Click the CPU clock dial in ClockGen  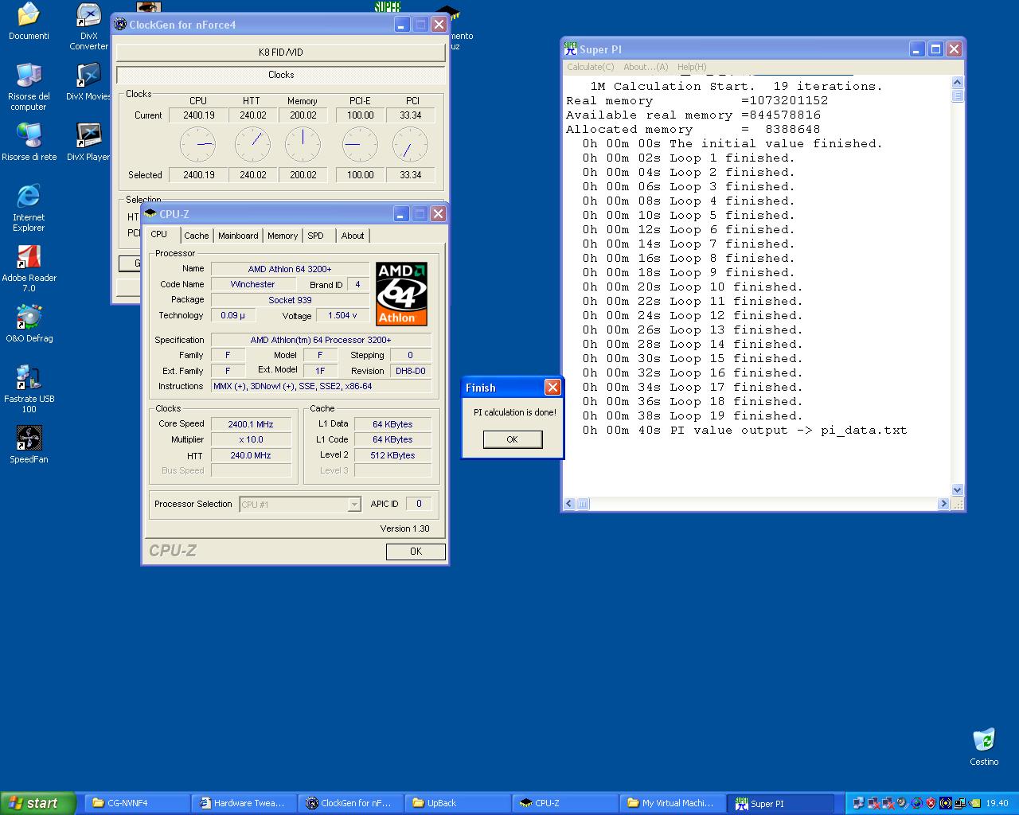pos(197,144)
